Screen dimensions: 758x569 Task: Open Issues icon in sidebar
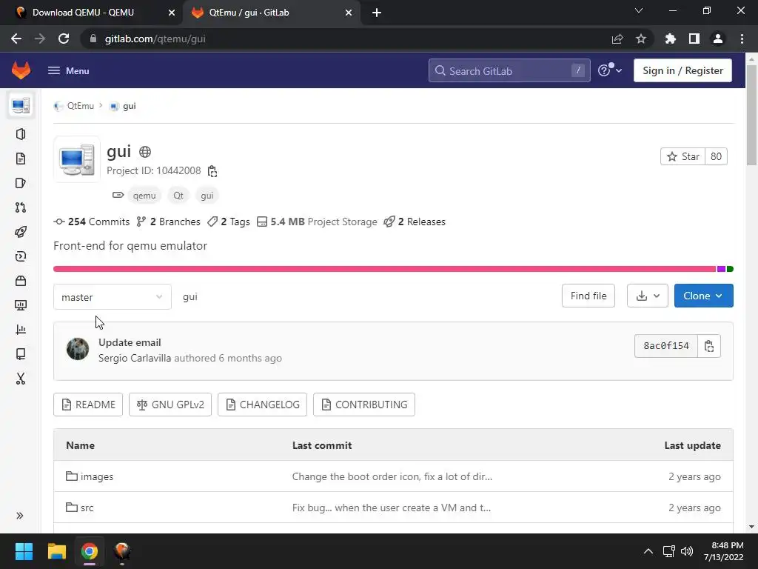coord(21,183)
